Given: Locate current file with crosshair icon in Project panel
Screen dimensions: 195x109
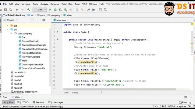Looking at the screenshot, I should coord(32,20).
